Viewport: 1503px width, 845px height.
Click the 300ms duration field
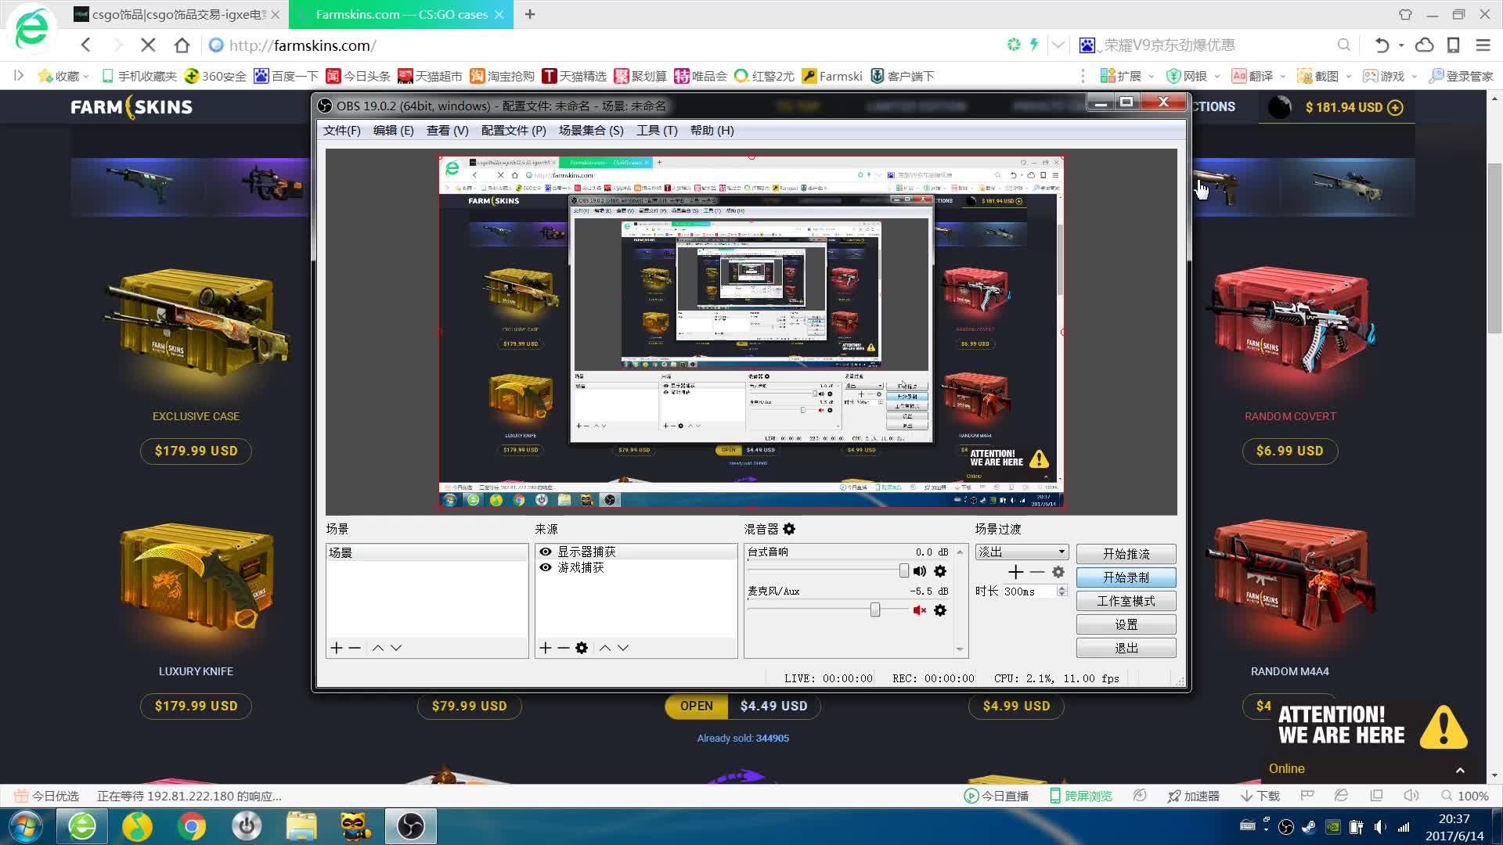(x=1029, y=591)
